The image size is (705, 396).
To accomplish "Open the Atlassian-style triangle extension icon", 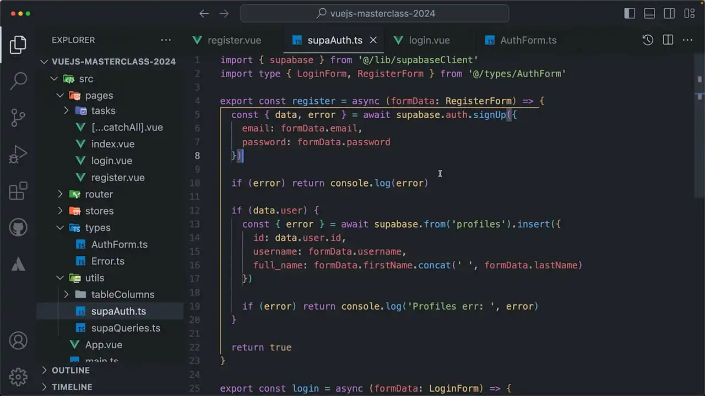I will click(x=18, y=264).
